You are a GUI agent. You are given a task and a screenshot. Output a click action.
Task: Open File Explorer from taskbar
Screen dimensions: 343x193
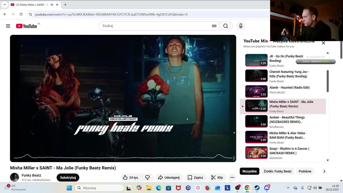(149, 188)
